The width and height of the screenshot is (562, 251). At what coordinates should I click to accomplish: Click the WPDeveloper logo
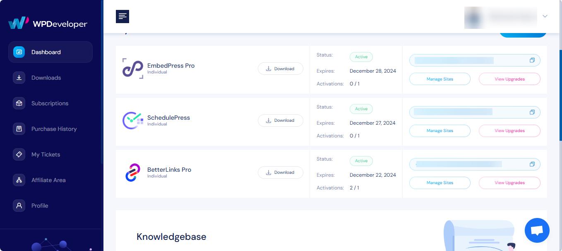pos(48,24)
